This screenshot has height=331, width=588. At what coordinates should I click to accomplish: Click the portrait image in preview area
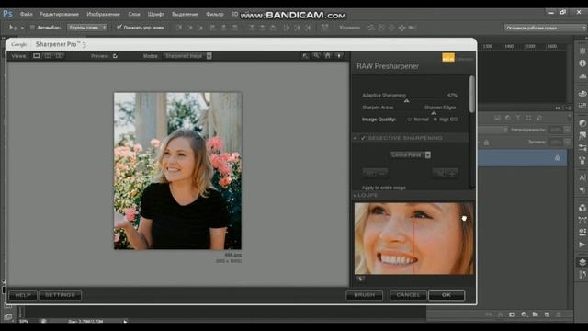coord(177,171)
